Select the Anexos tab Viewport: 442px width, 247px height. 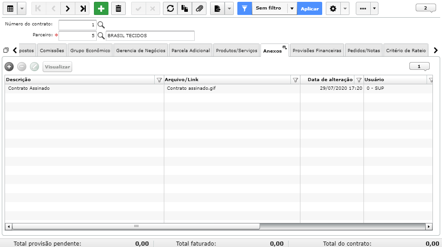(x=272, y=51)
